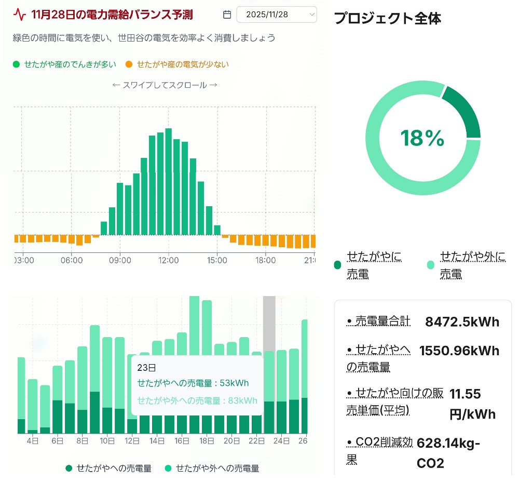The height and width of the screenshot is (482, 519).
Task: Click the dropdown chevron in date selector
Action: 311,15
